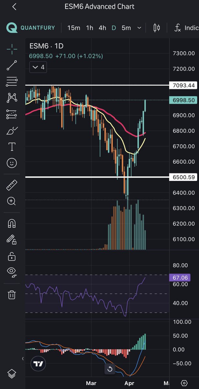Remove drawings using the trash icon
Screen dimensions: 199x389
(12, 295)
